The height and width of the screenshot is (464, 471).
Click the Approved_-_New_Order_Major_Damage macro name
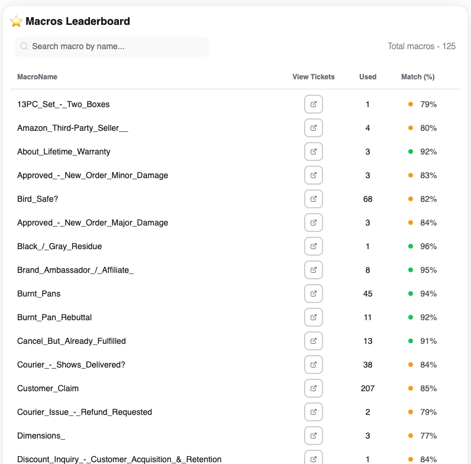92,223
